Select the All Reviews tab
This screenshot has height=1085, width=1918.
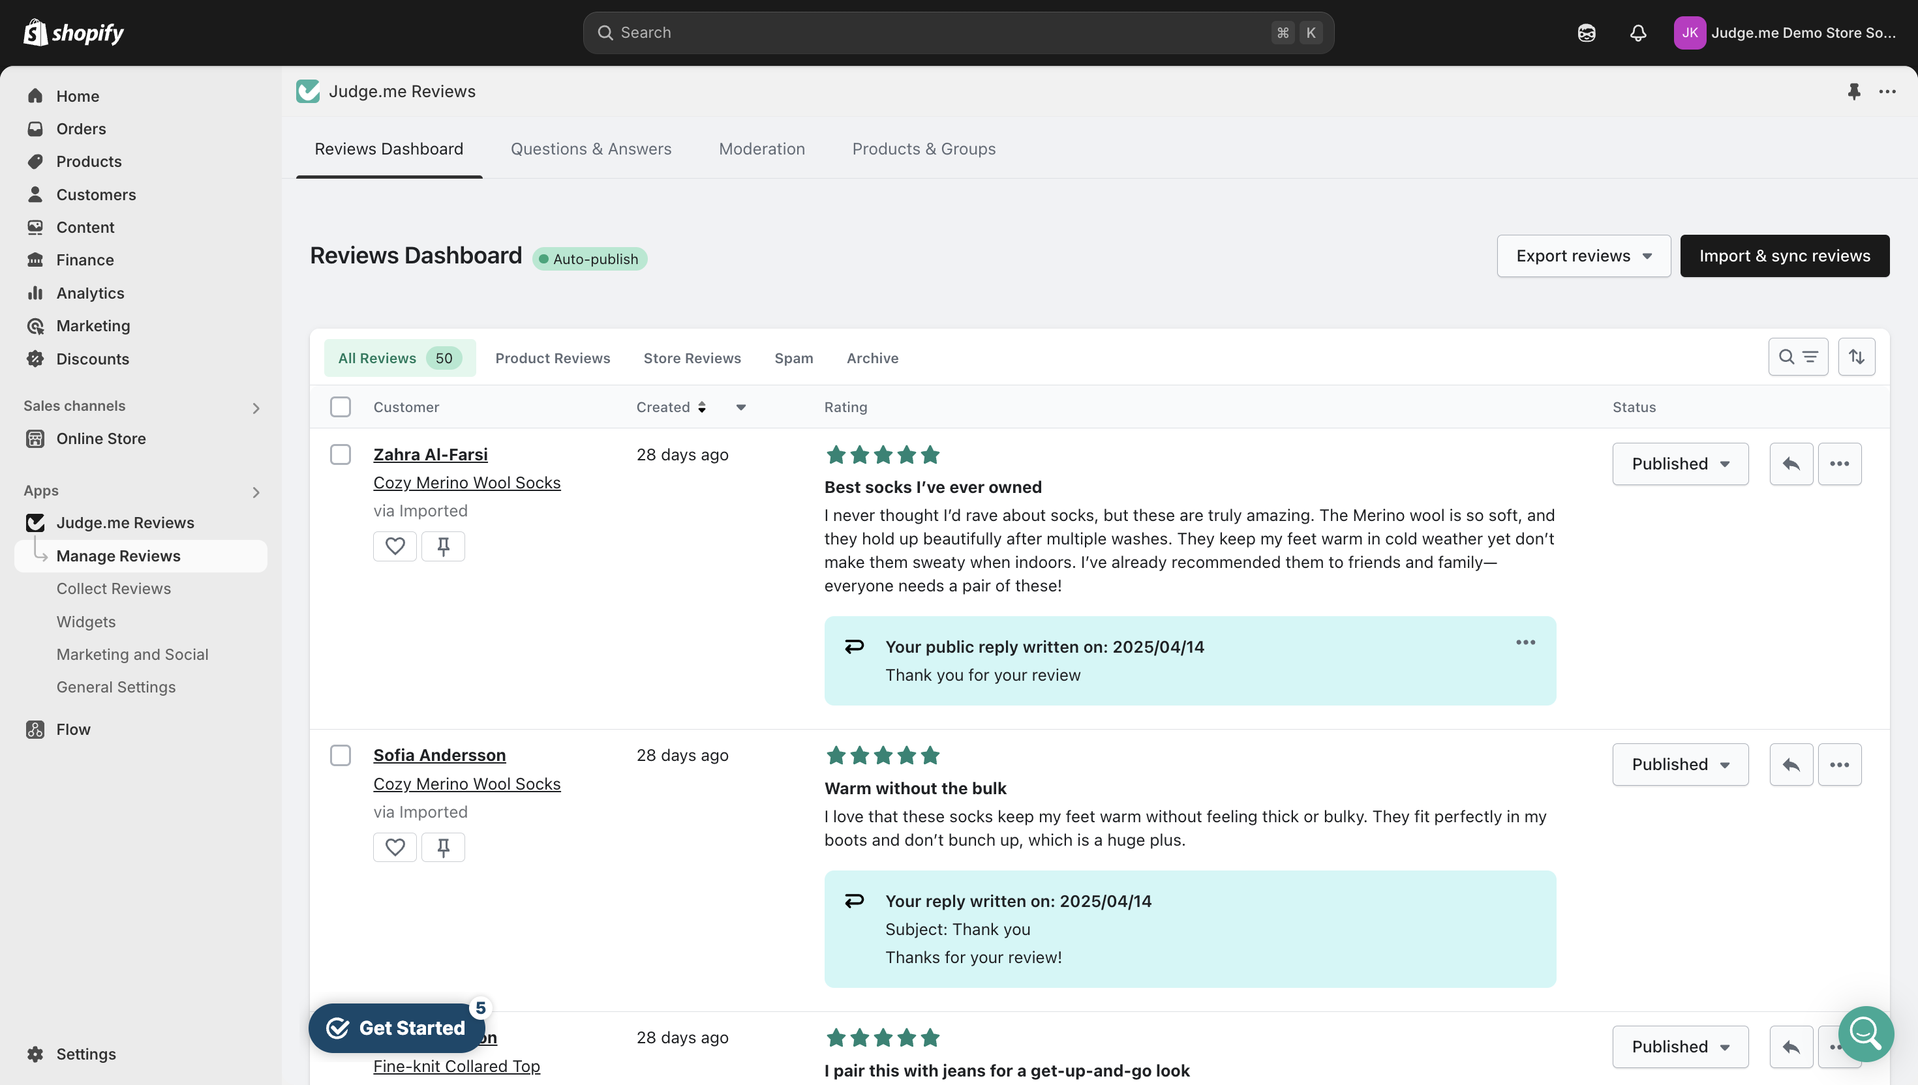pos(399,359)
